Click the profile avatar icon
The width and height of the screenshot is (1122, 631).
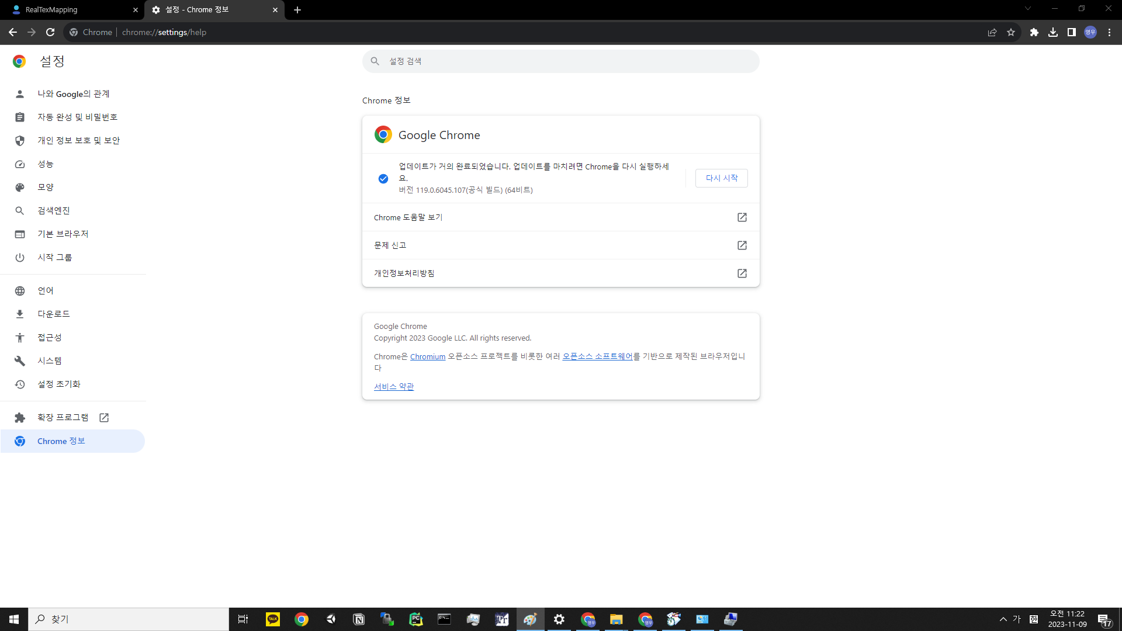coord(1090,32)
